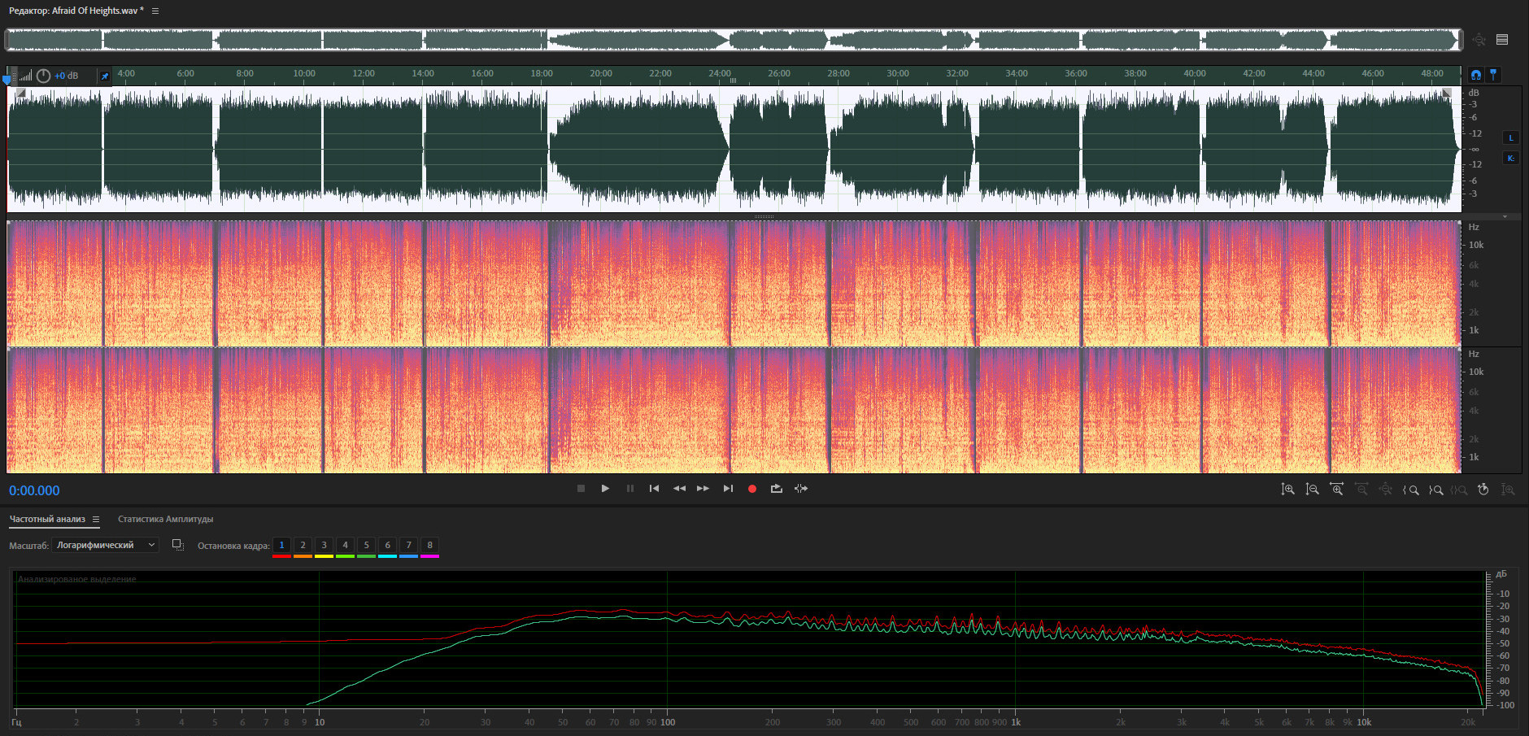Click the 0:00.000 timecode display
This screenshot has height=736, width=1529.
[x=34, y=490]
